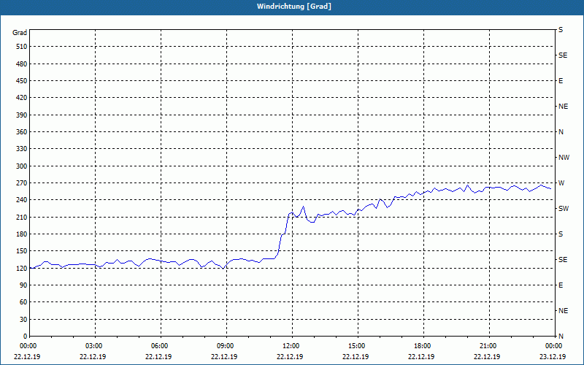Click the 00:00 time label above 23.12.19

tap(553, 346)
